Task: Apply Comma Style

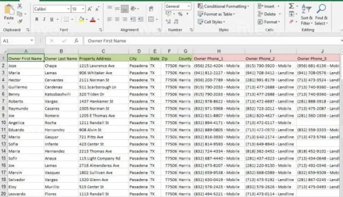Action: click(x=187, y=14)
